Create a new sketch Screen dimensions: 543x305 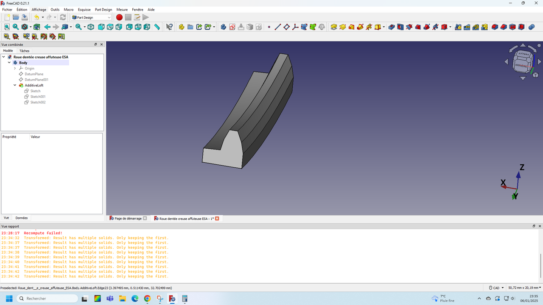tap(232, 27)
